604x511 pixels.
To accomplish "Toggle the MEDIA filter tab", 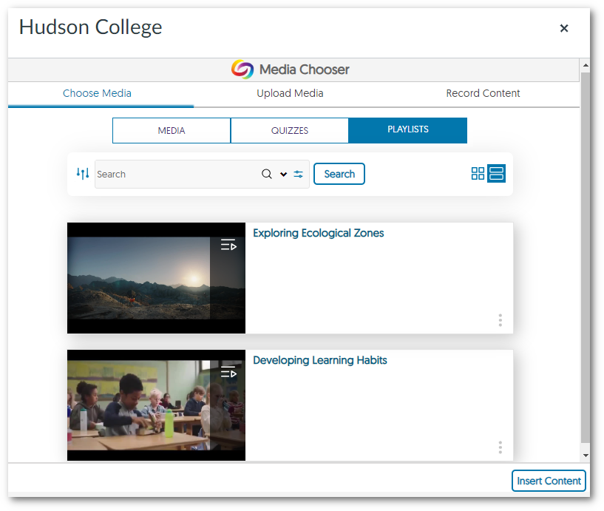I will point(171,130).
